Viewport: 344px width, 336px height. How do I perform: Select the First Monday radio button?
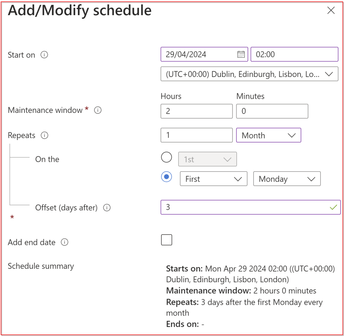(x=166, y=177)
